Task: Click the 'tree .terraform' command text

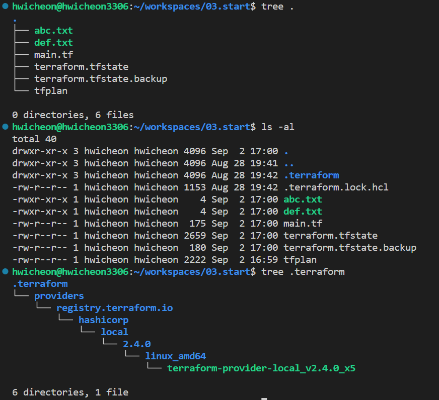Action: (x=303, y=272)
